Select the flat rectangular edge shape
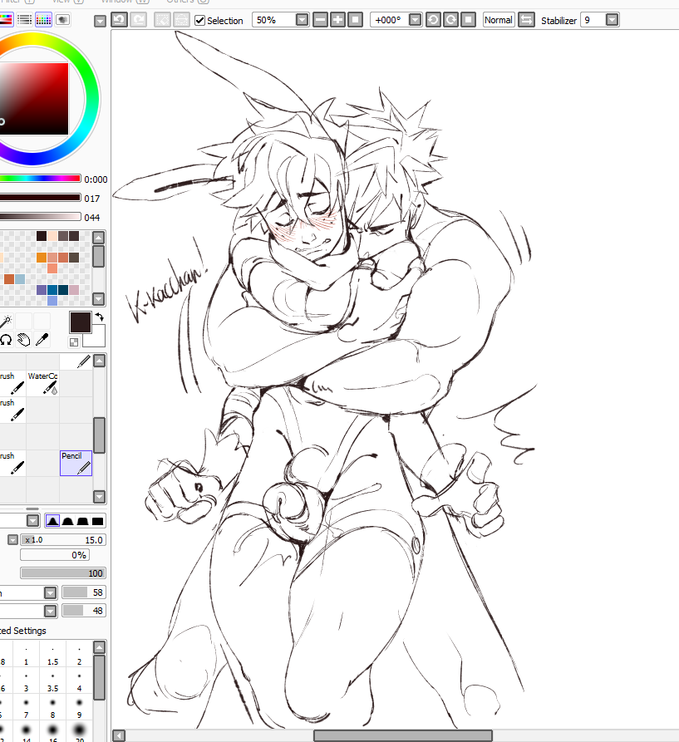This screenshot has width=679, height=742. click(x=98, y=521)
